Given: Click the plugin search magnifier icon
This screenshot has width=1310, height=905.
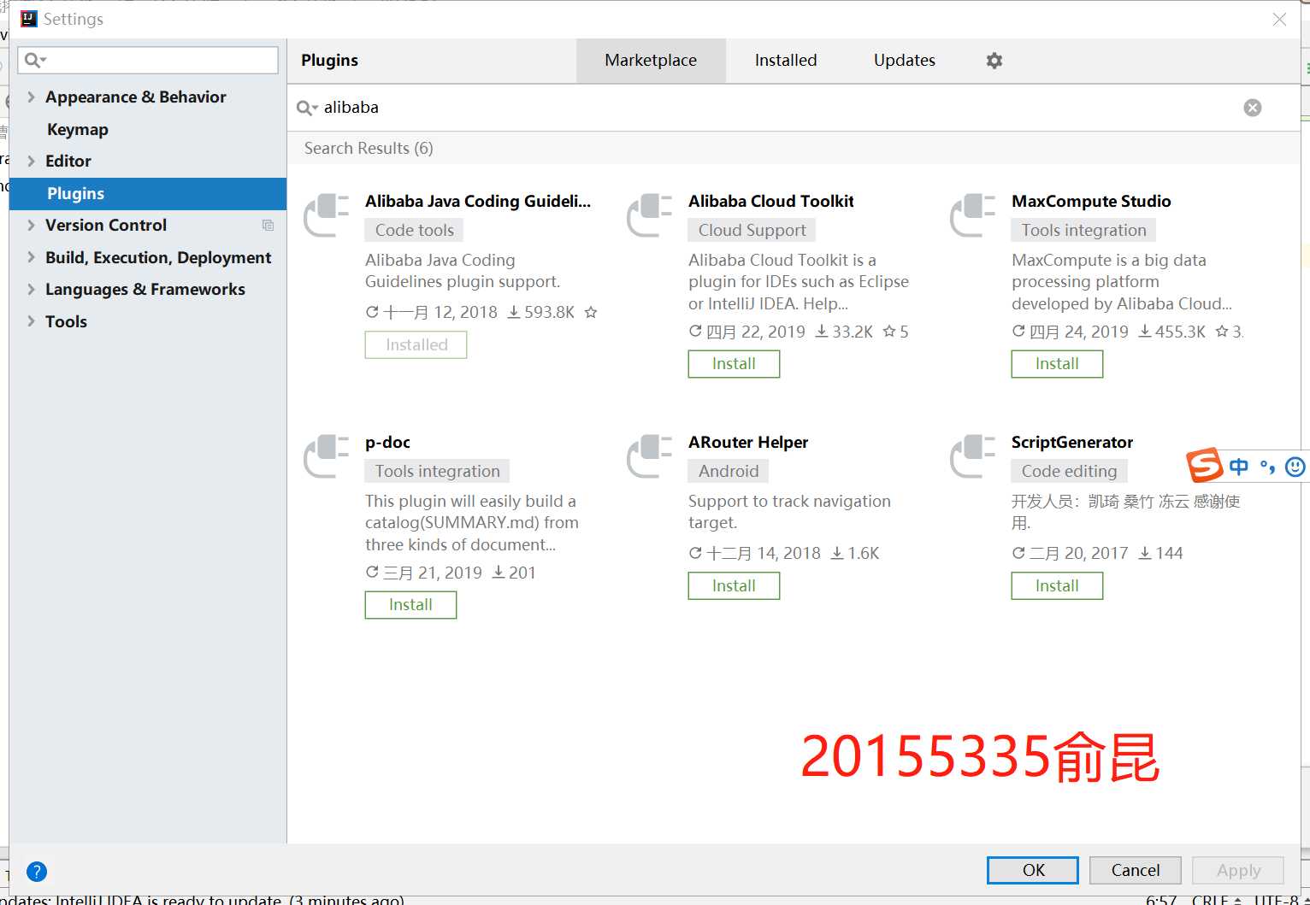Looking at the screenshot, I should [x=304, y=108].
